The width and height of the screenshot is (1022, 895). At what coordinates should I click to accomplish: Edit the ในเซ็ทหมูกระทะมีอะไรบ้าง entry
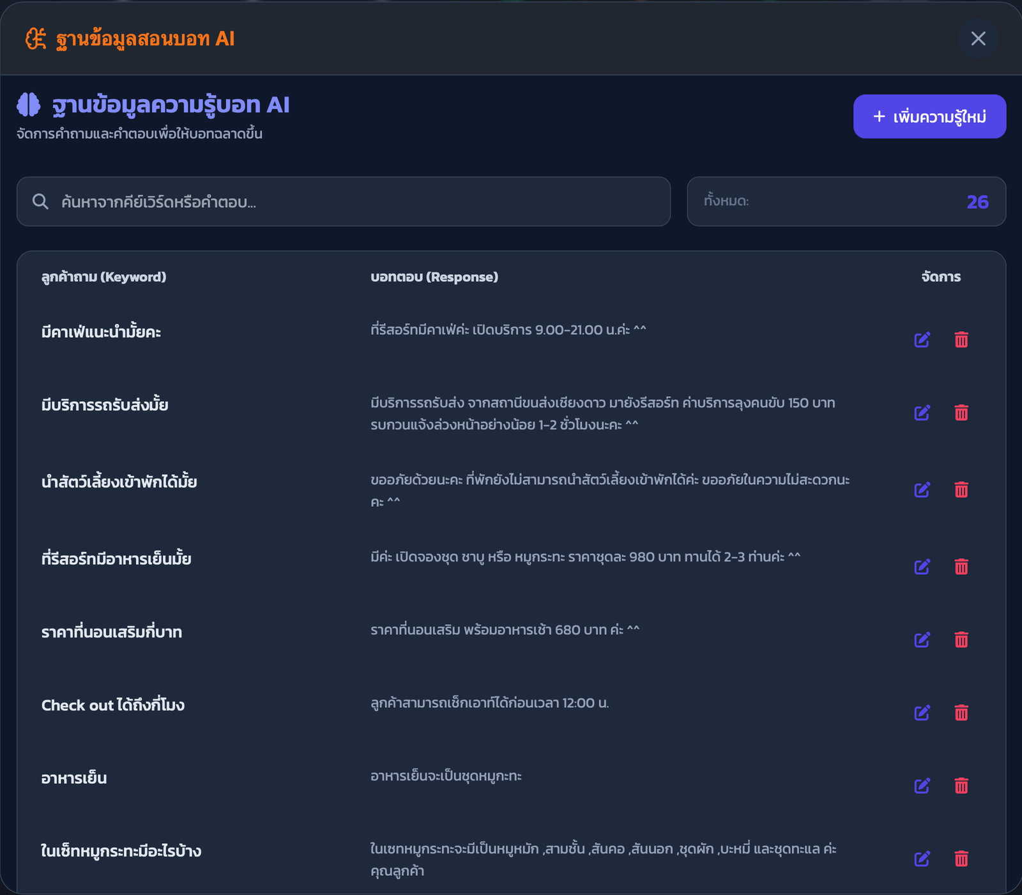pos(922,859)
